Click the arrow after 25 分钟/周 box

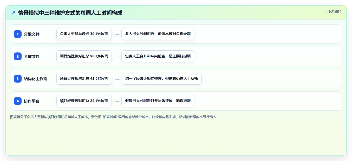[x=117, y=101]
